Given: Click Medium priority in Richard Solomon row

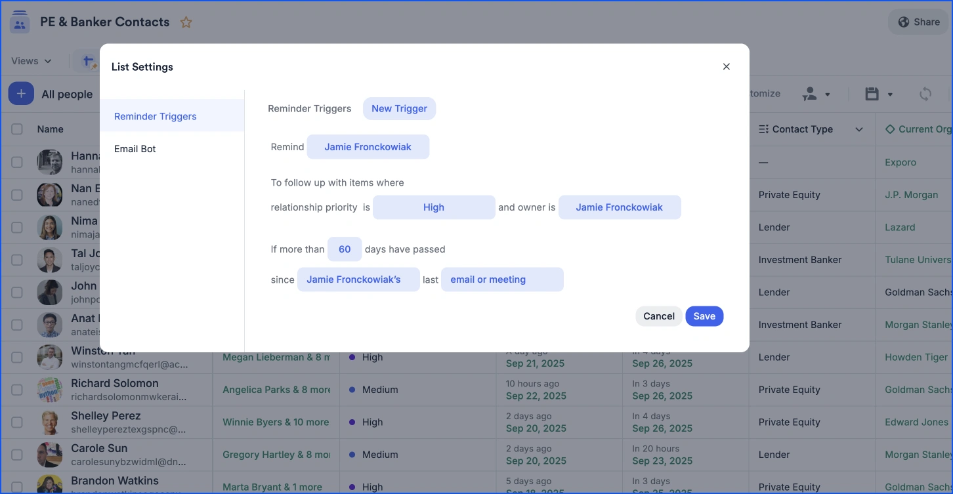Looking at the screenshot, I should pos(373,390).
